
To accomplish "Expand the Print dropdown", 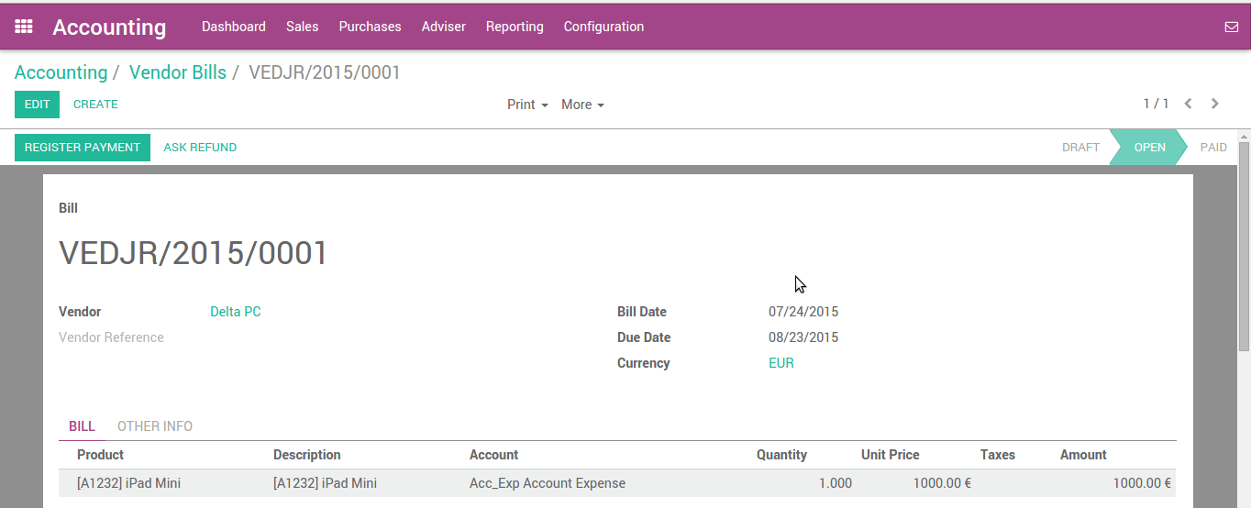I will point(527,105).
